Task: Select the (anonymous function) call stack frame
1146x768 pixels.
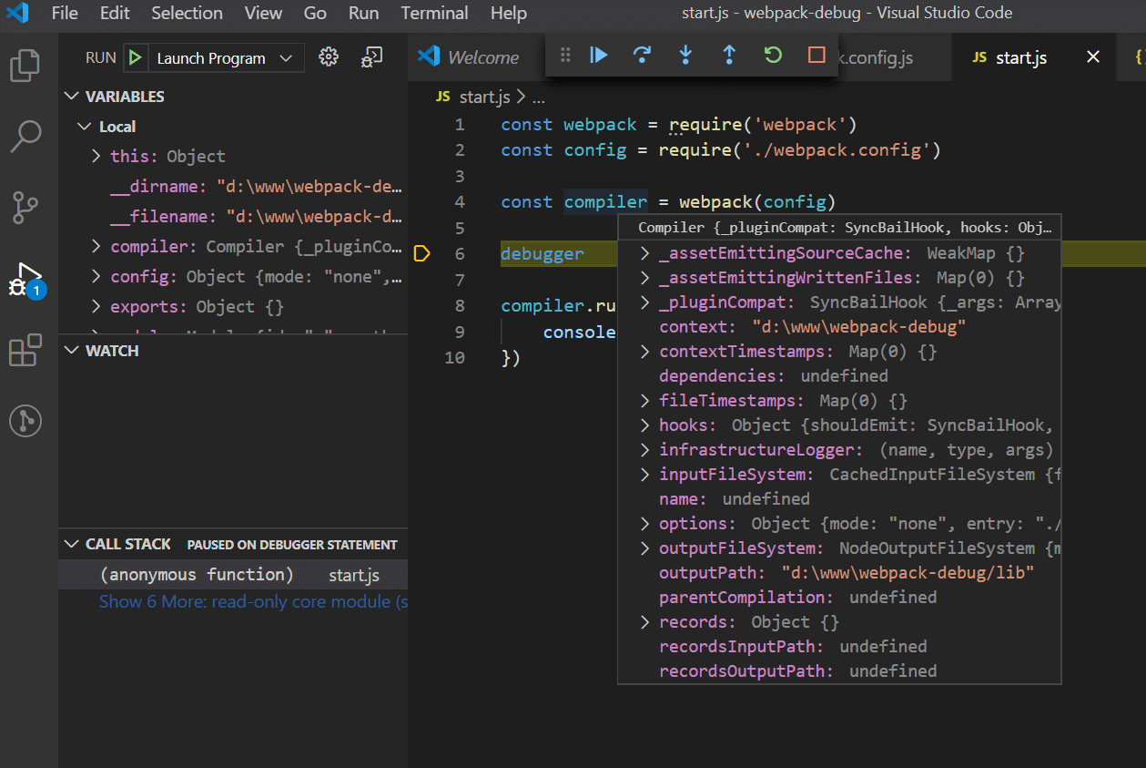Action: point(233,575)
